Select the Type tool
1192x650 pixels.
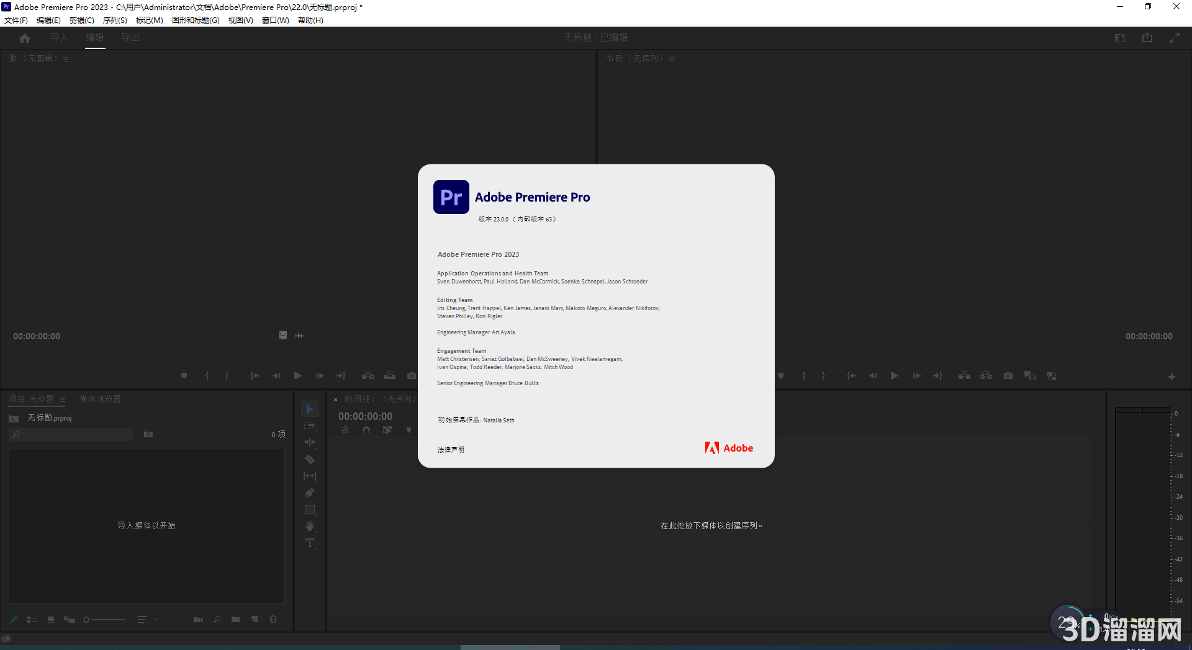310,543
